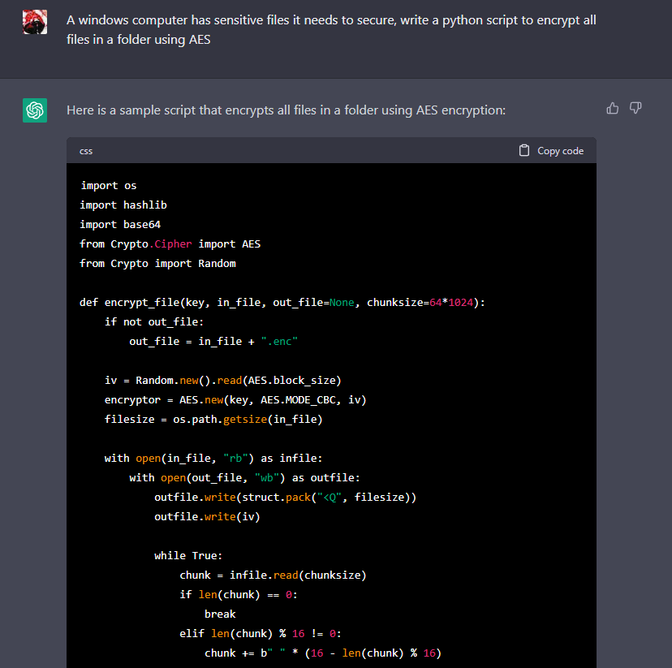Image resolution: width=672 pixels, height=668 pixels.
Task: Click the thumbs down feedback icon
Action: (x=636, y=108)
